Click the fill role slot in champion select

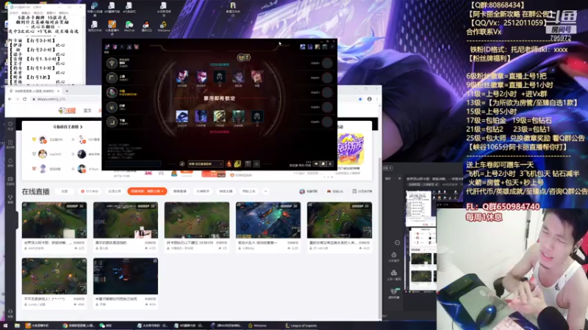point(112,63)
